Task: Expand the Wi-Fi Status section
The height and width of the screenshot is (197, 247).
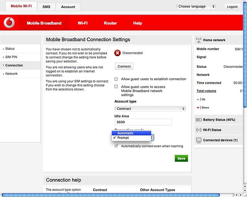Action: pos(219,130)
